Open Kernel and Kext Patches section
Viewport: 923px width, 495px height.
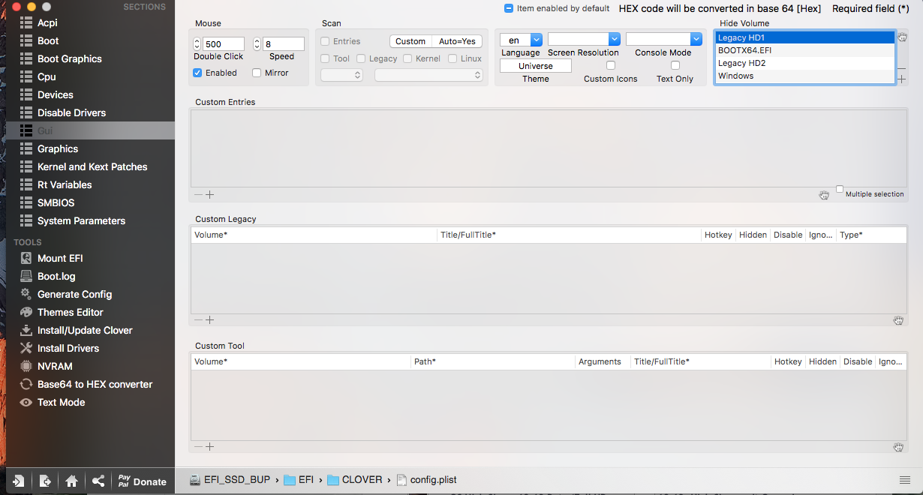point(92,166)
